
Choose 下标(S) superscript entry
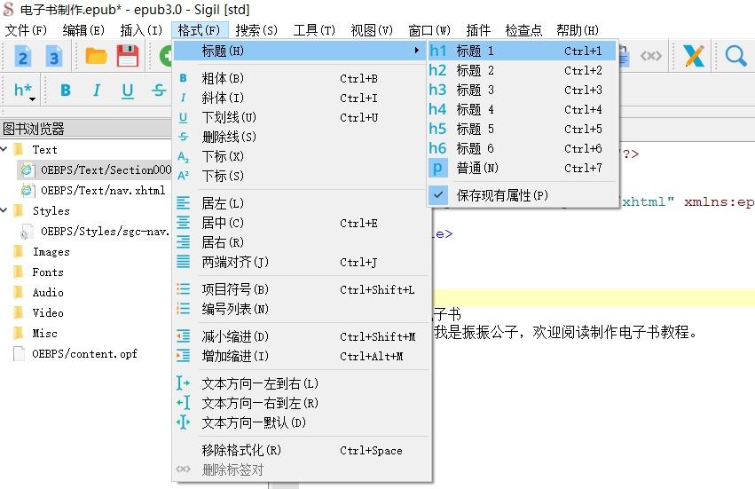[302, 176]
